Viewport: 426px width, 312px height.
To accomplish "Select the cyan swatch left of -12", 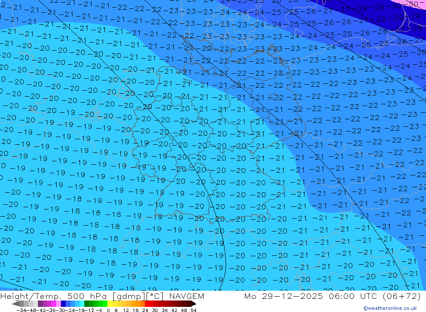I will (82, 304).
